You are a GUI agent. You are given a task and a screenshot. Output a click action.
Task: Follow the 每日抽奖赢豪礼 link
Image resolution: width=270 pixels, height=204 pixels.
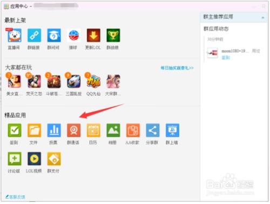pos(177,68)
